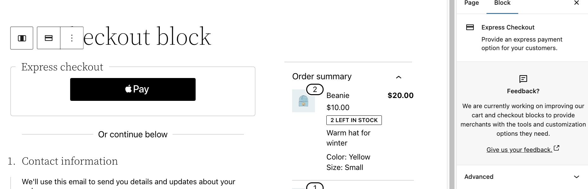The width and height of the screenshot is (588, 189).
Task: Click the Express Checkout icon in the sidebar
Action: coord(470,27)
